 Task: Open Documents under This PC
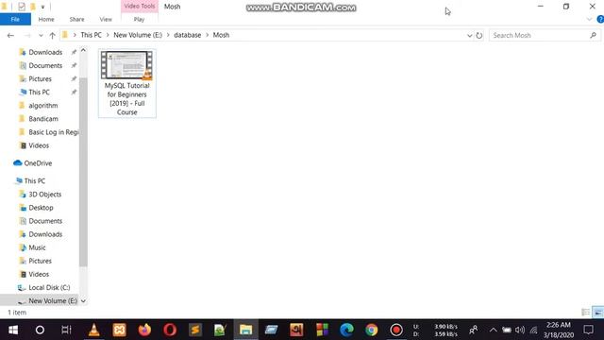pyautogui.click(x=45, y=221)
